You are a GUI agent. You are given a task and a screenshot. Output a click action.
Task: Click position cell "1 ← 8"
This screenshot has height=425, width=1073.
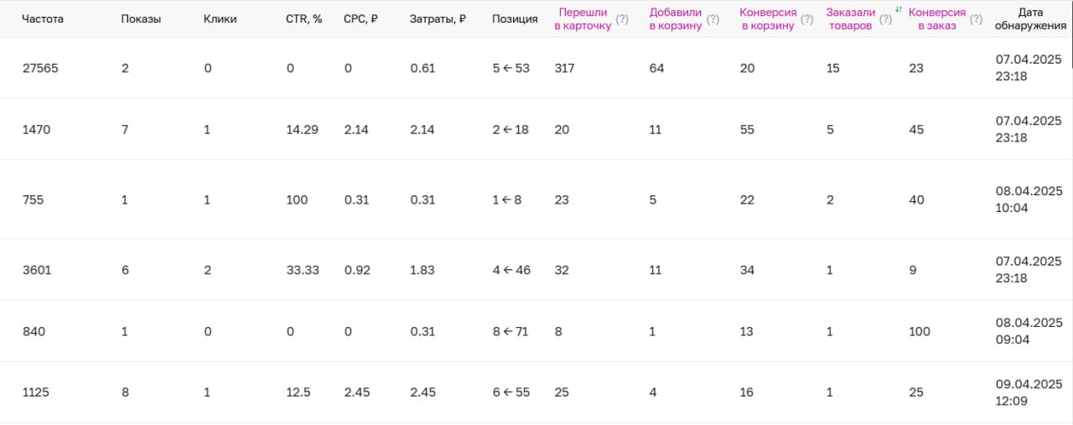506,200
